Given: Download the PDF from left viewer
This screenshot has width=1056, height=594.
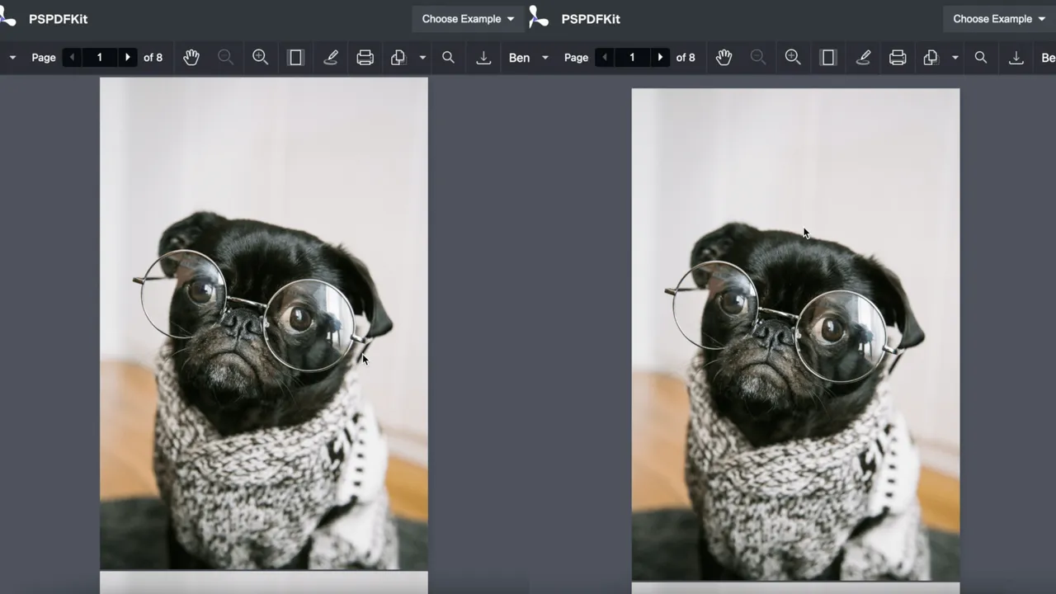Looking at the screenshot, I should (x=483, y=58).
